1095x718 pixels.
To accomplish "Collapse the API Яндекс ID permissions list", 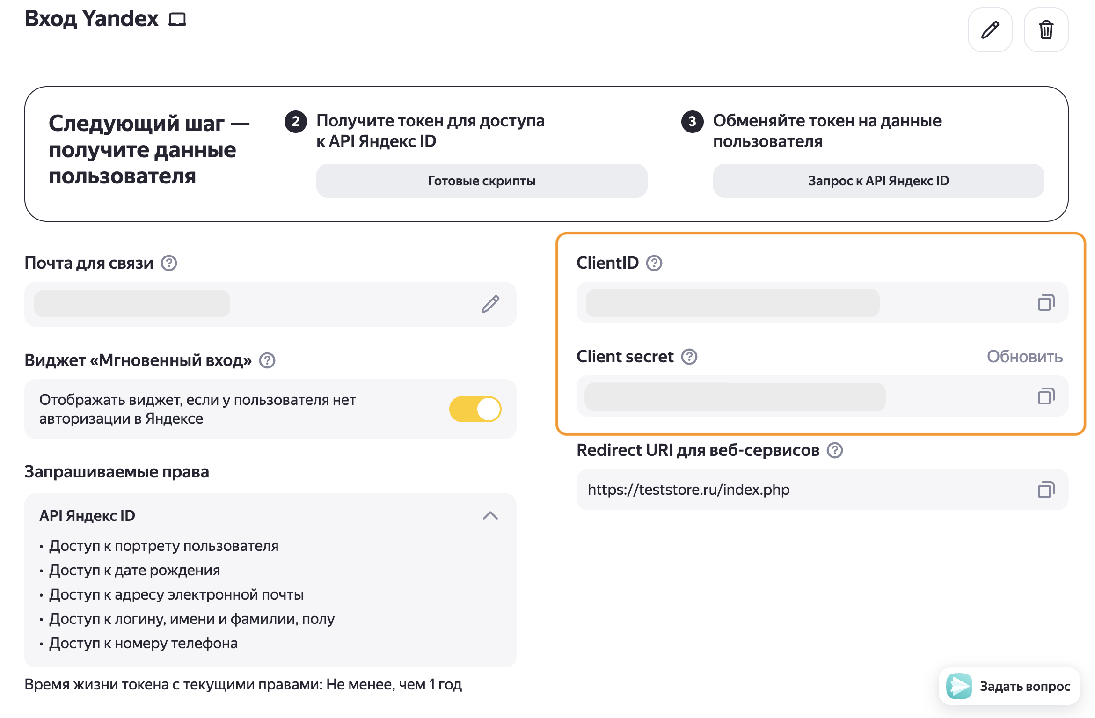I will tap(490, 516).
